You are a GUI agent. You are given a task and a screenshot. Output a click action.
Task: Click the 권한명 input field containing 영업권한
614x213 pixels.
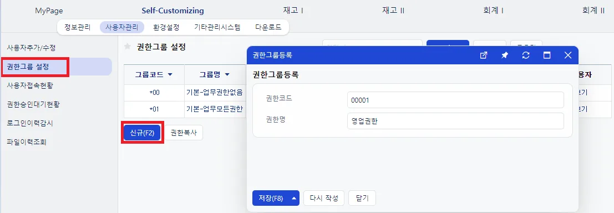pos(455,121)
